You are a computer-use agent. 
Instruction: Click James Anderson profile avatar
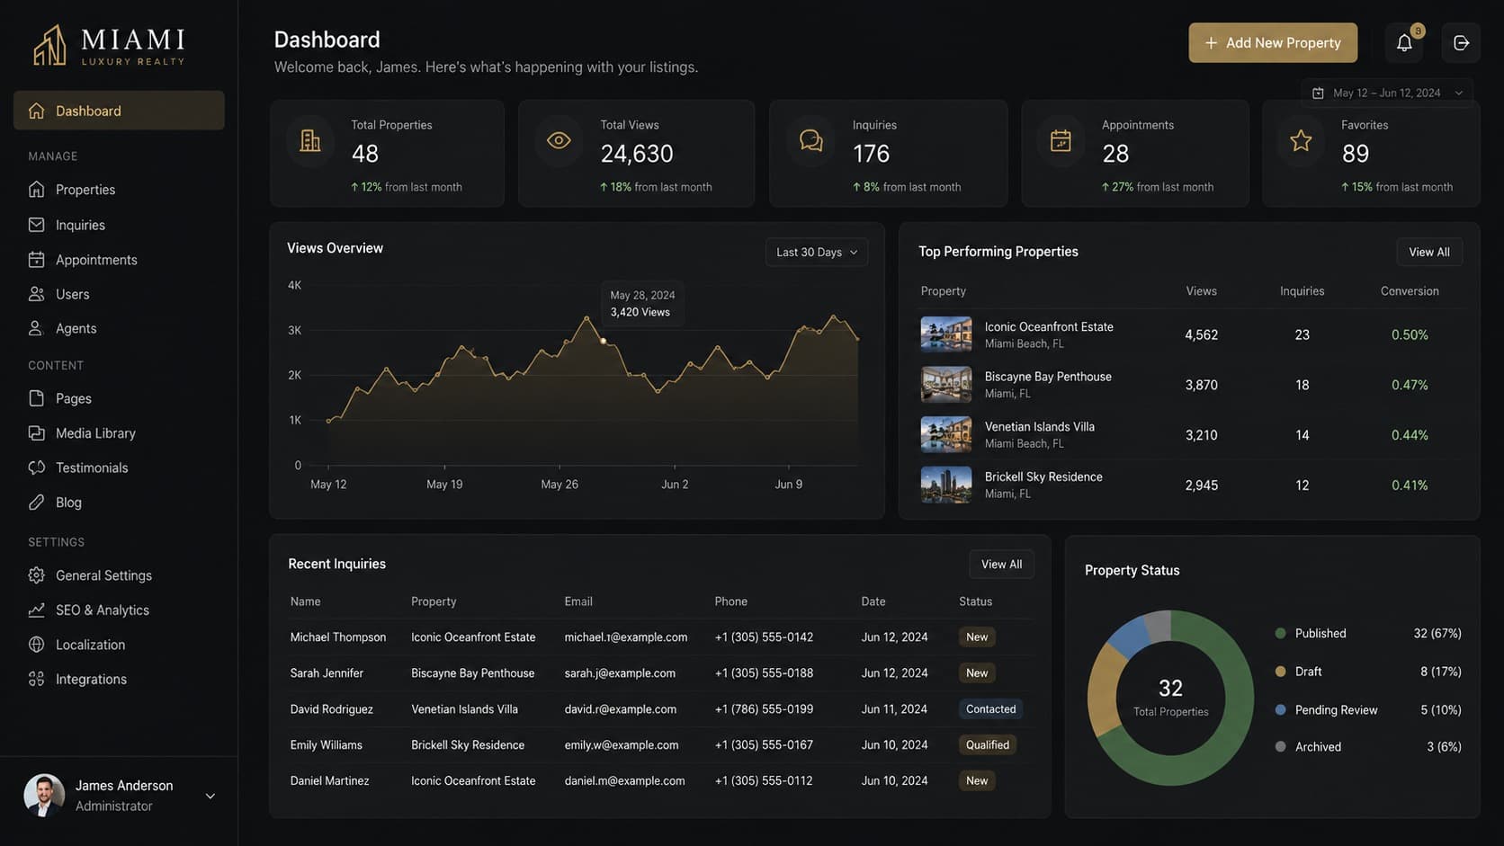pos(44,796)
